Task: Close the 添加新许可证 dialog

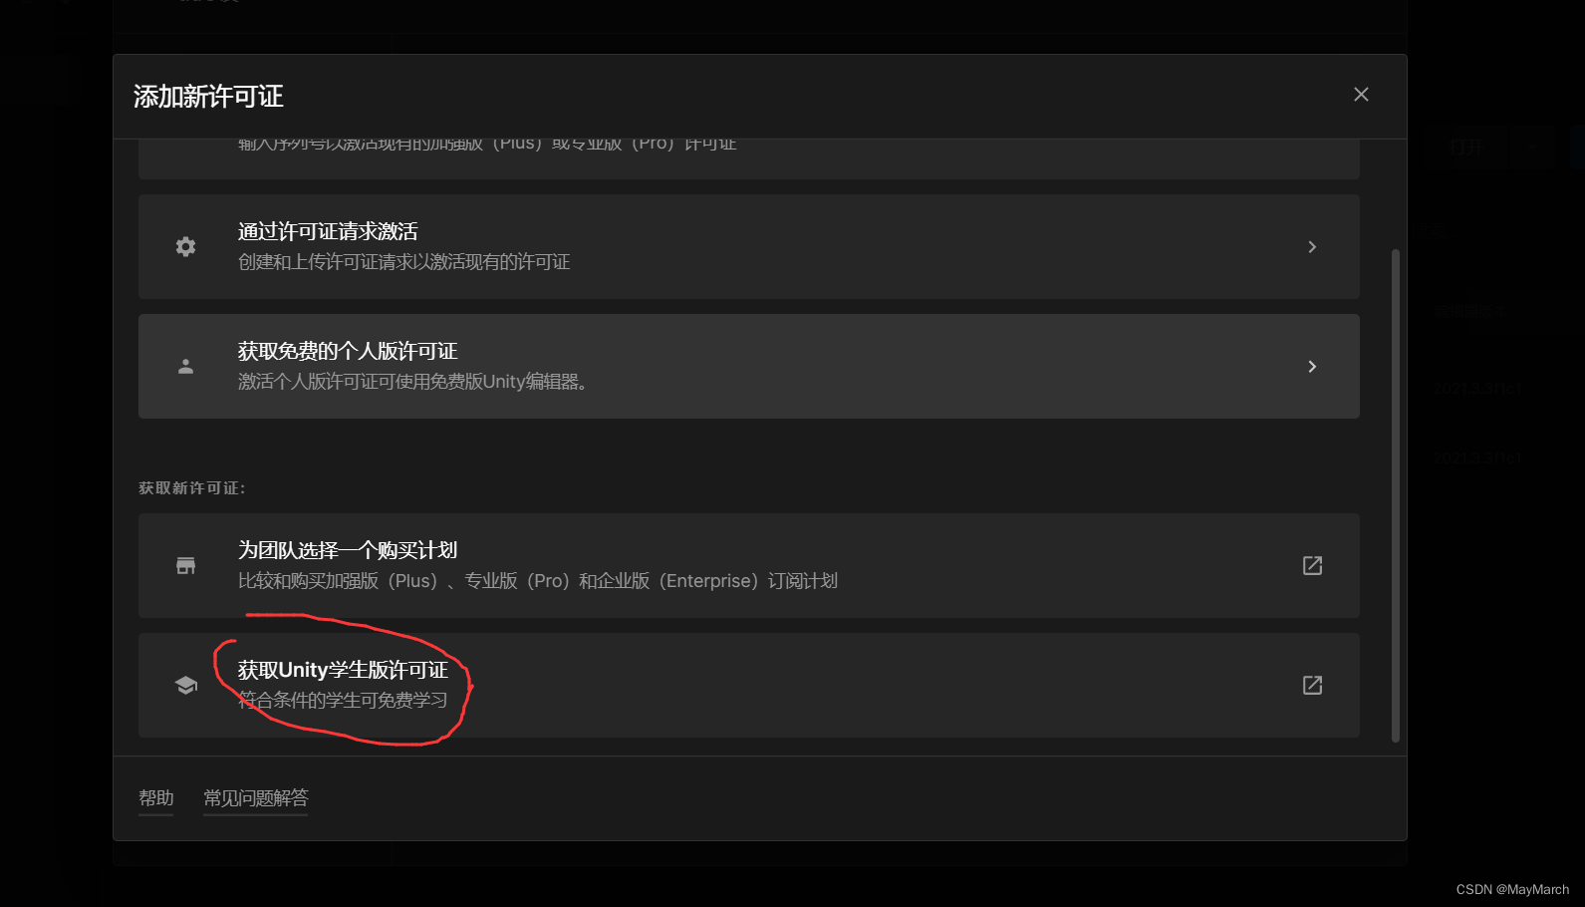Action: pos(1361,94)
